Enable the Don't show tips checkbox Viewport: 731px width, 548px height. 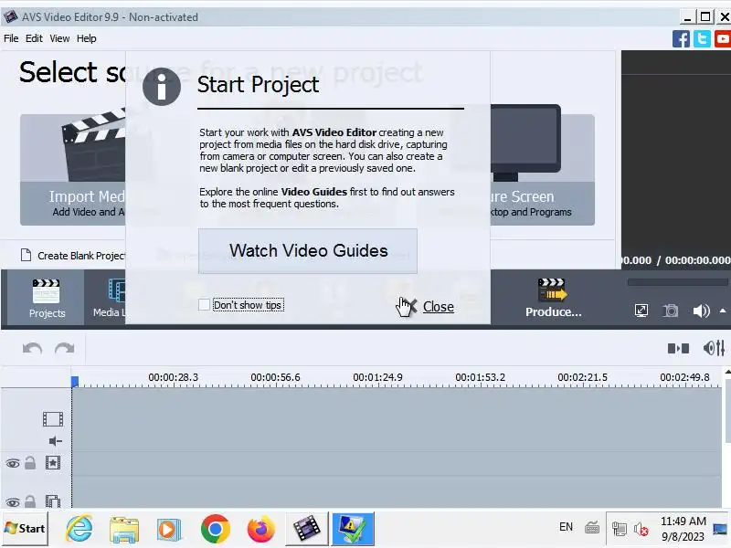click(x=204, y=305)
